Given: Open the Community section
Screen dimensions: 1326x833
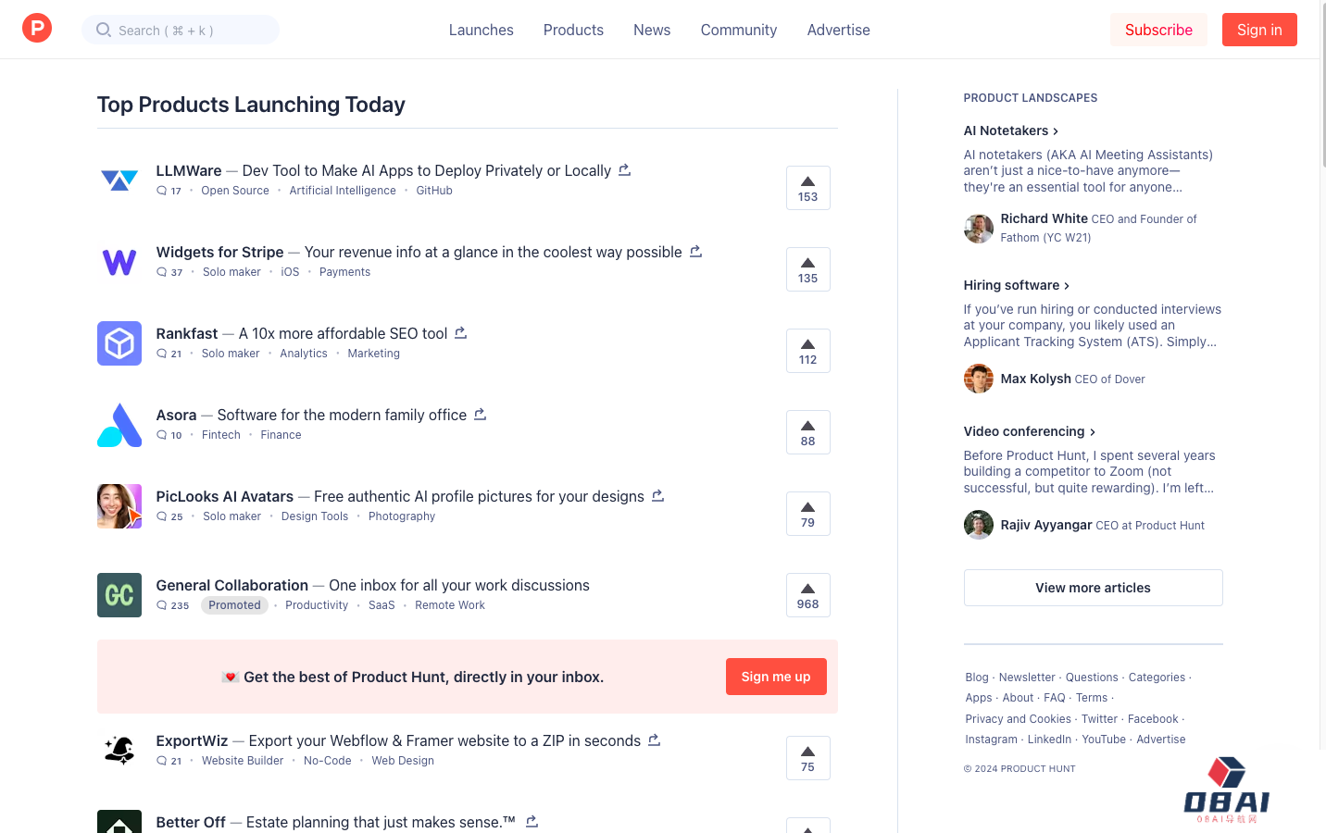Looking at the screenshot, I should (x=738, y=30).
